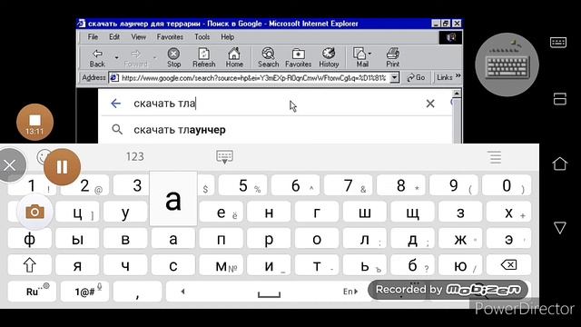This screenshot has height=327, width=581.
Task: Toggle the shift key
Action: pos(30,265)
